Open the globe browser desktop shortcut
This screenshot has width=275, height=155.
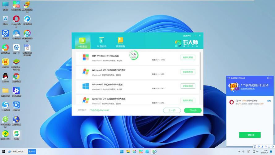(x=16, y=121)
